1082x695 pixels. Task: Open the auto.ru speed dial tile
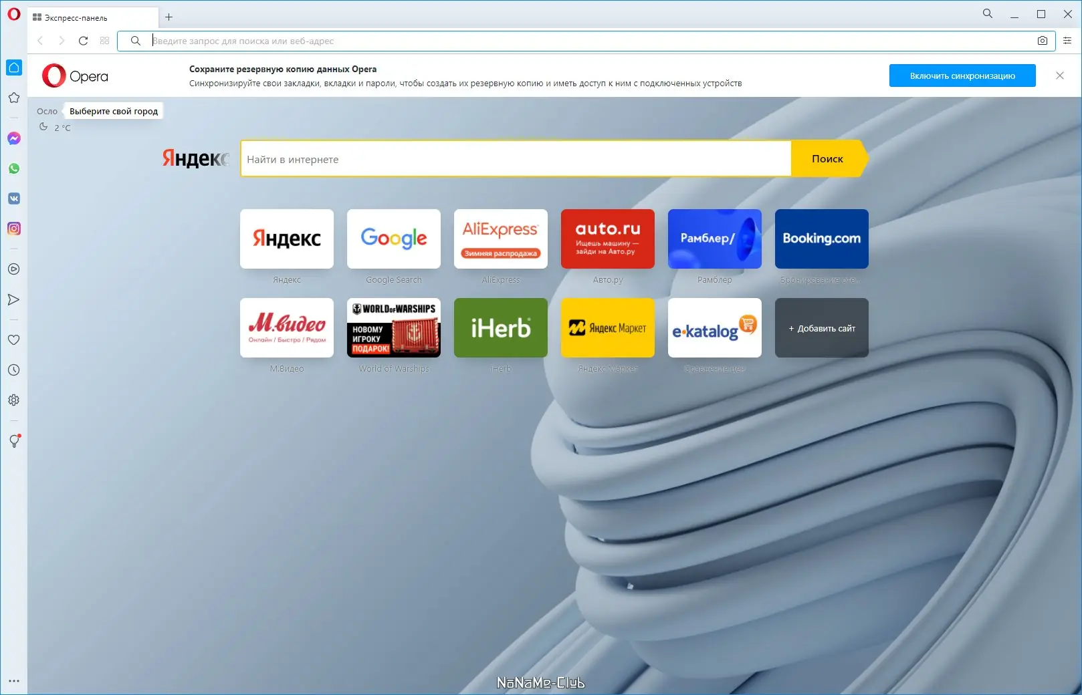608,239
